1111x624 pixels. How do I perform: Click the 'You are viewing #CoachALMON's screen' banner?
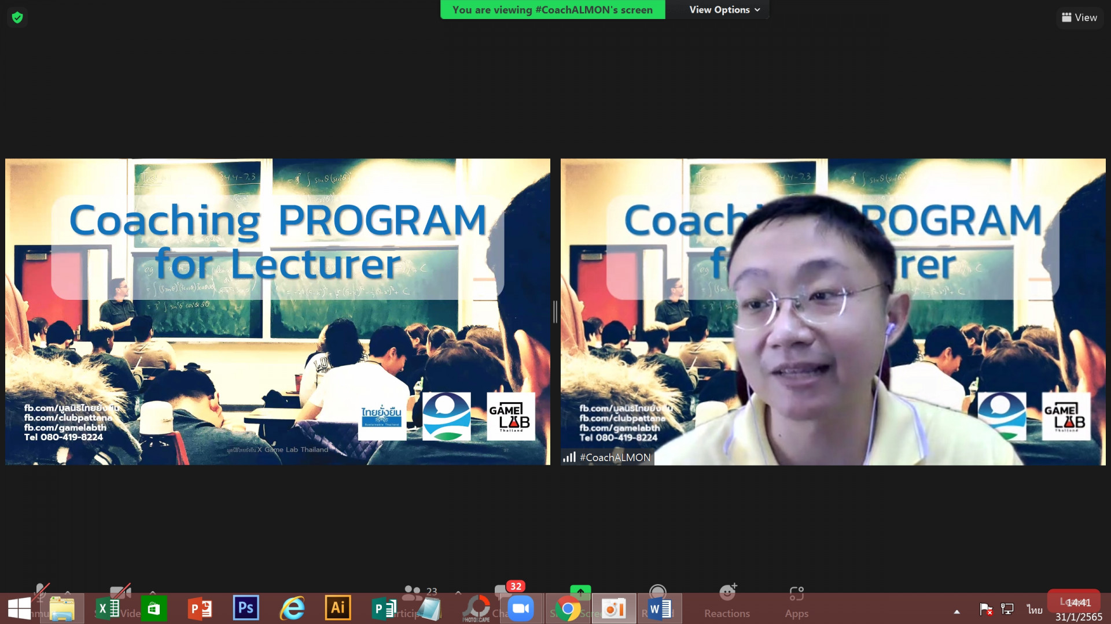[553, 10]
